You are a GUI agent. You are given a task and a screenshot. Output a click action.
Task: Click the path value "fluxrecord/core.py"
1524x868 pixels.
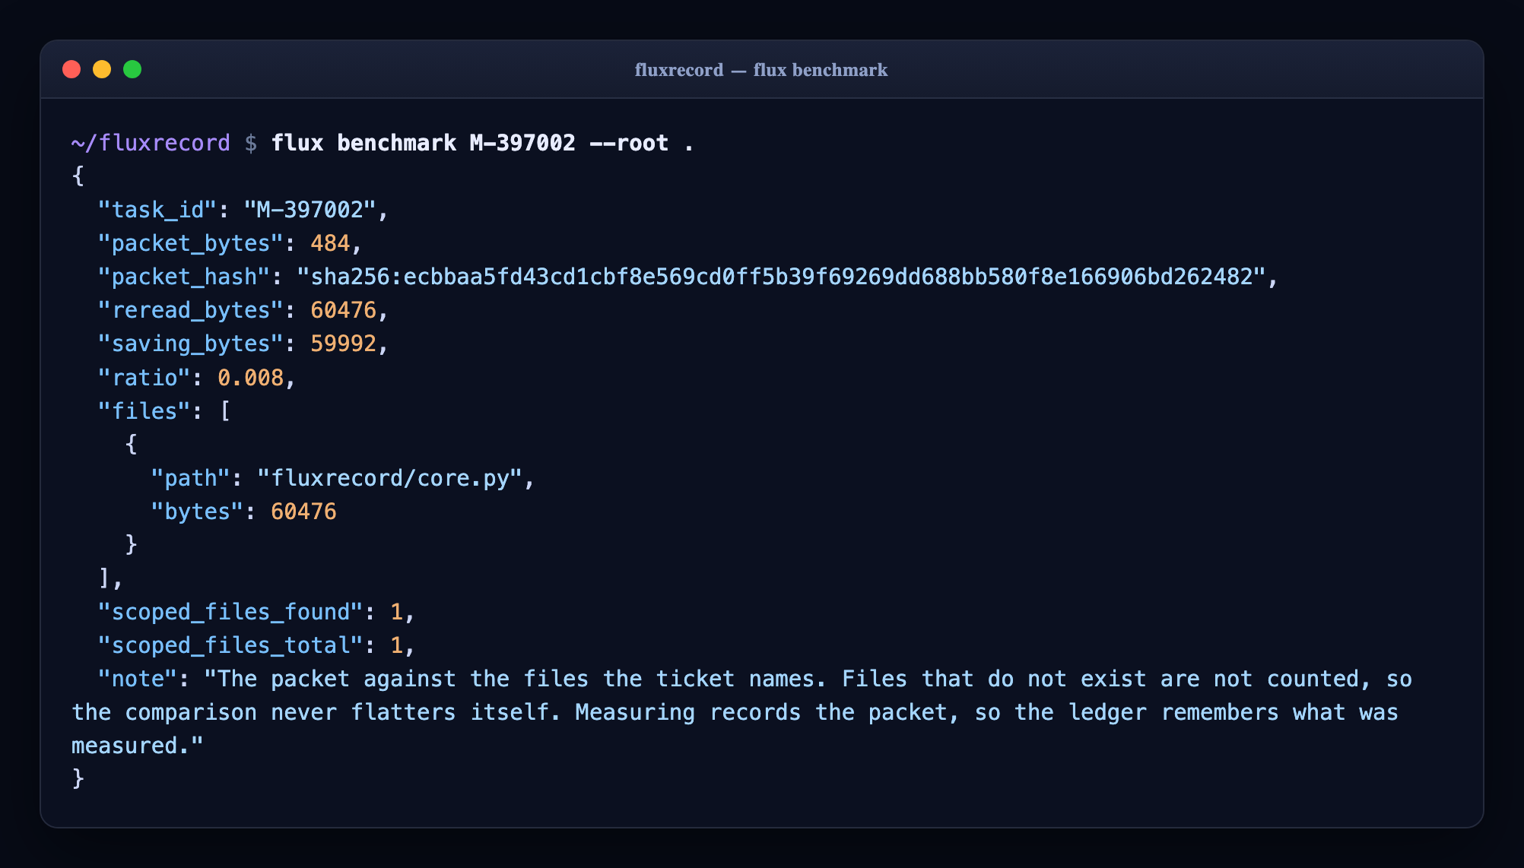pyautogui.click(x=389, y=478)
